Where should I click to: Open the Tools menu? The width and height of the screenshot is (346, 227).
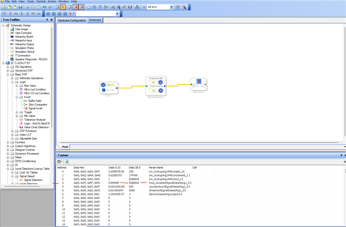(30, 1)
